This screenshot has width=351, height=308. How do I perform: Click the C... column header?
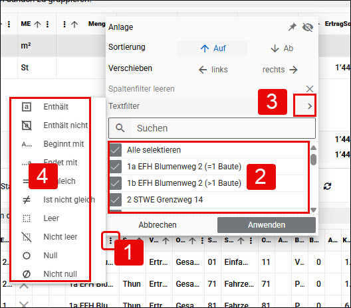click(266, 240)
